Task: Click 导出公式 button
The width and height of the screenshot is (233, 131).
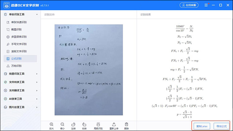Action: pos(222,126)
